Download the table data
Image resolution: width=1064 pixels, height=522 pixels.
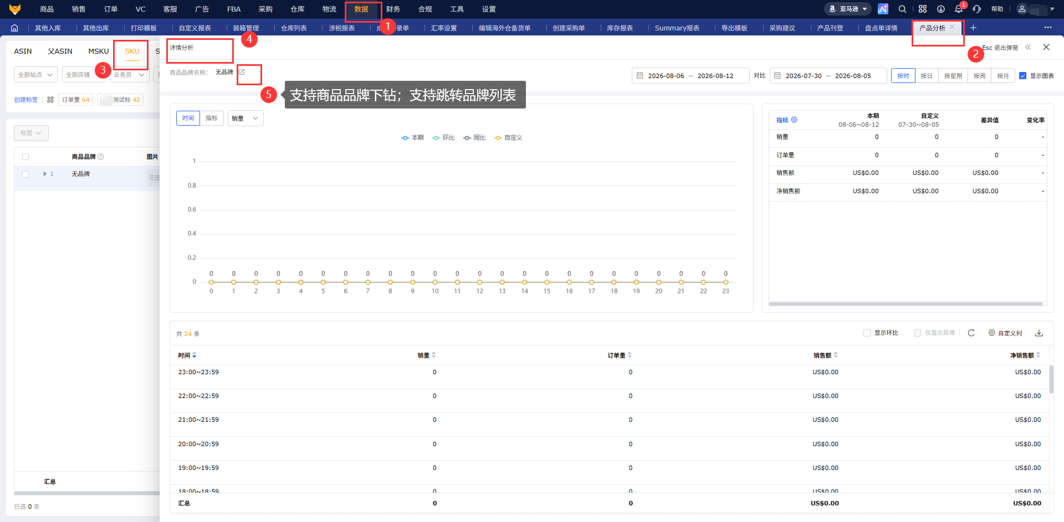(x=1039, y=333)
